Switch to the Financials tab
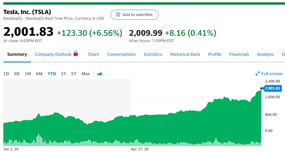Image resolution: width=285 pixels, height=152 pixels. pos(239,54)
